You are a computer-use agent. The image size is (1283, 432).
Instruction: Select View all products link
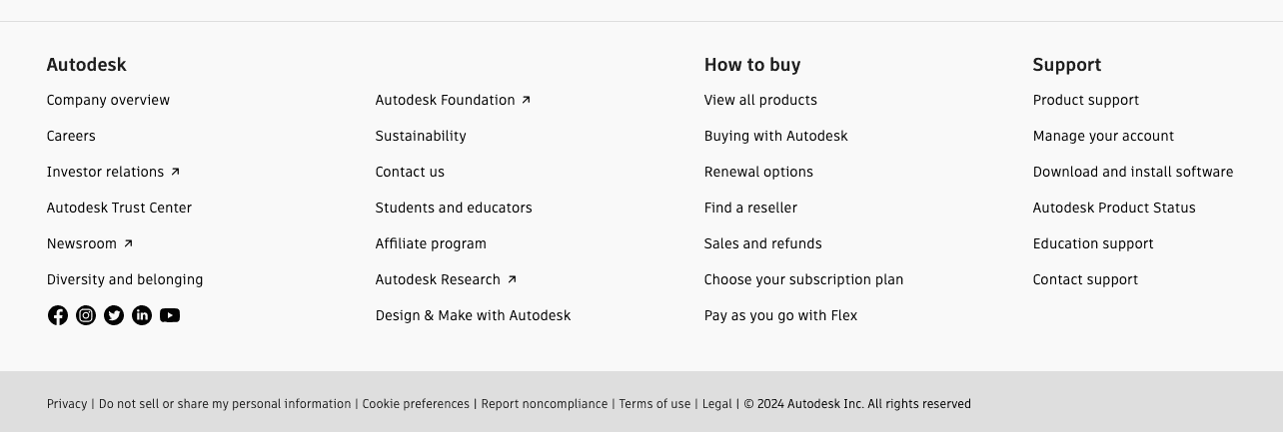click(x=760, y=100)
